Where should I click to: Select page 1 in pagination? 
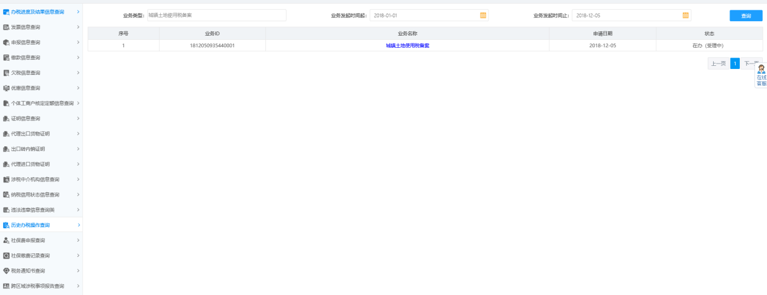click(x=735, y=63)
